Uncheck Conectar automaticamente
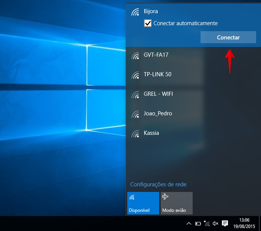Viewport: 261px width, 231px height. 148,23
